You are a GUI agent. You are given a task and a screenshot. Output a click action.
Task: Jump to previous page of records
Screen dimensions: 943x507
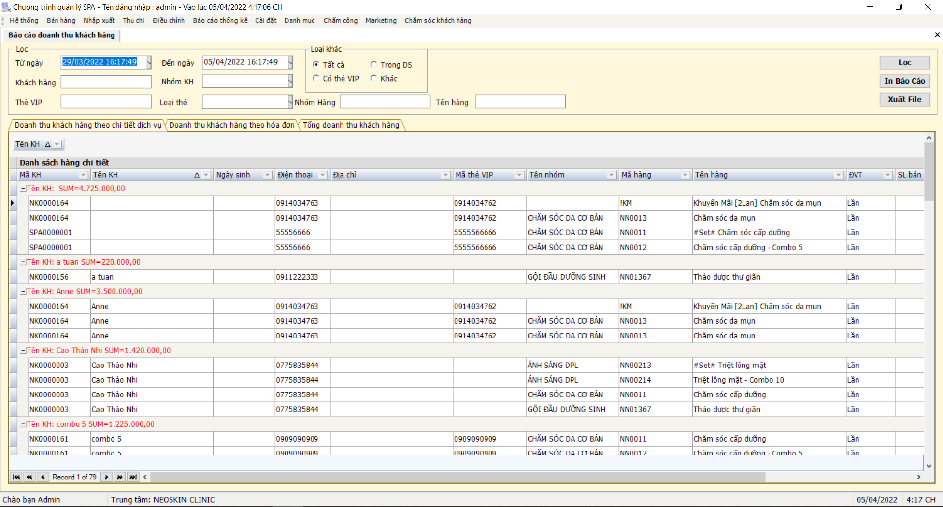(29, 477)
